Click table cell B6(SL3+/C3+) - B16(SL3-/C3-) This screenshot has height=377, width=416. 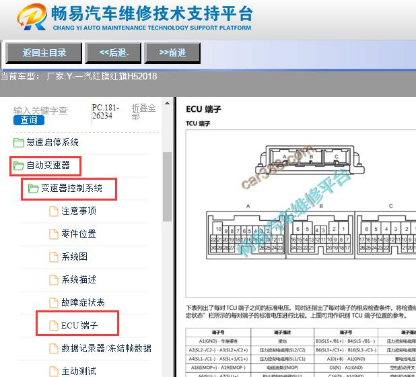[x=346, y=350]
